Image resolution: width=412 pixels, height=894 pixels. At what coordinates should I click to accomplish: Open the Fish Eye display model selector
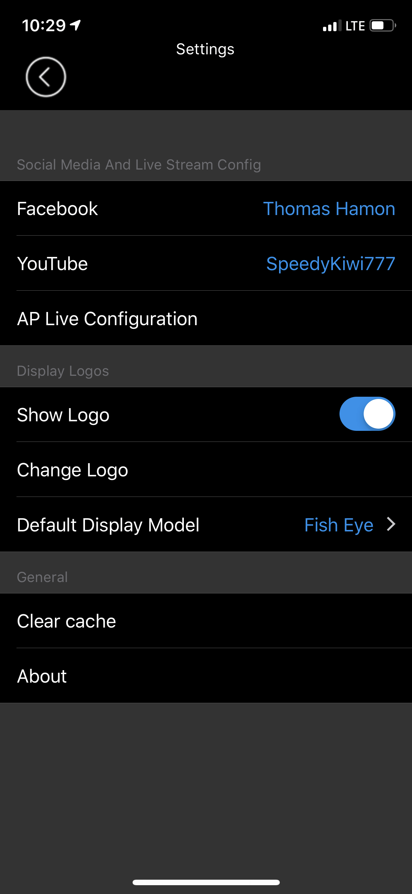(x=339, y=525)
